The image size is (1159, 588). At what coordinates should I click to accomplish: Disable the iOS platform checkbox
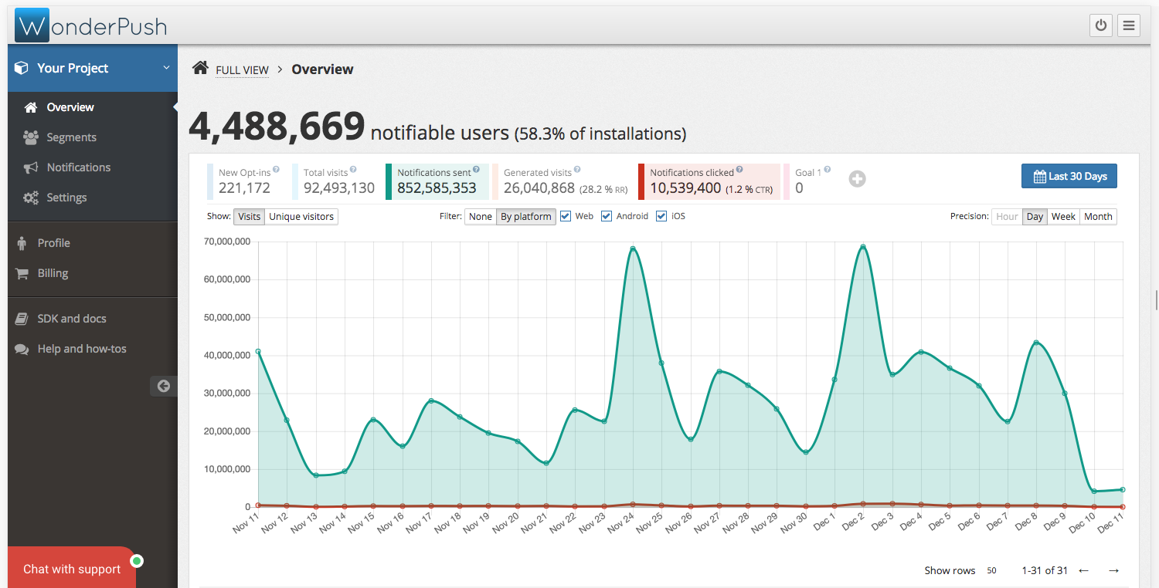(x=661, y=216)
